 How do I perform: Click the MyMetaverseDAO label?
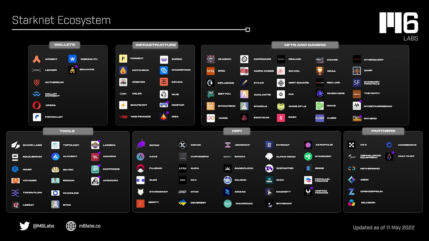378,106
